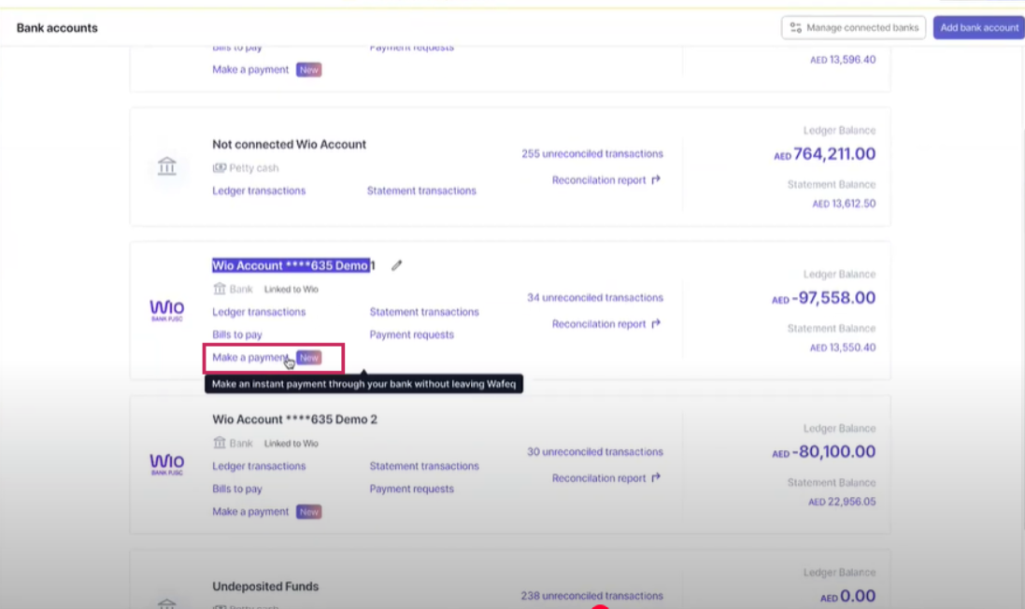The height and width of the screenshot is (609, 1025).
Task: Open Reconciliation report arrow for Not connected Wio Account
Action: 656,179
